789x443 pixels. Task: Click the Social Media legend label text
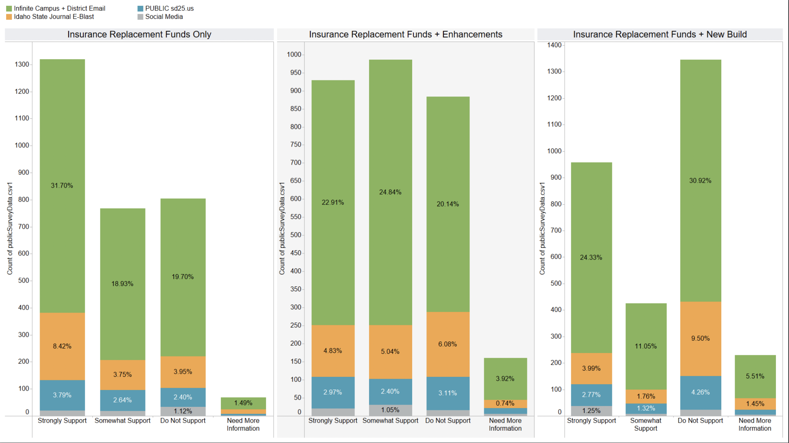tap(164, 17)
